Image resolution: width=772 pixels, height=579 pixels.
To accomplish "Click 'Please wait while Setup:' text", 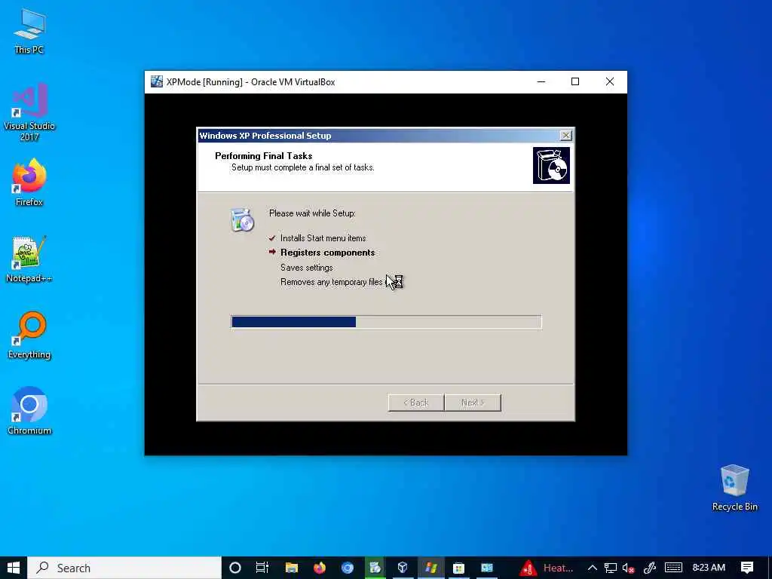I will coord(312,213).
